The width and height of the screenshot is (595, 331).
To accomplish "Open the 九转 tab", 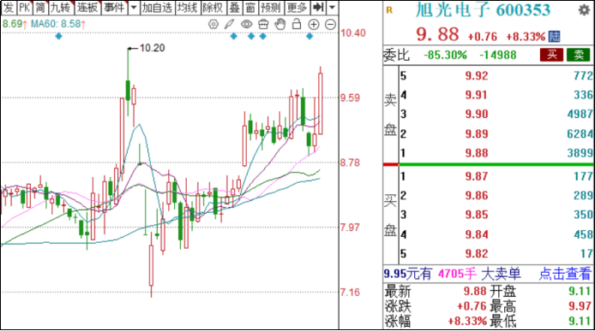I will tap(60, 7).
